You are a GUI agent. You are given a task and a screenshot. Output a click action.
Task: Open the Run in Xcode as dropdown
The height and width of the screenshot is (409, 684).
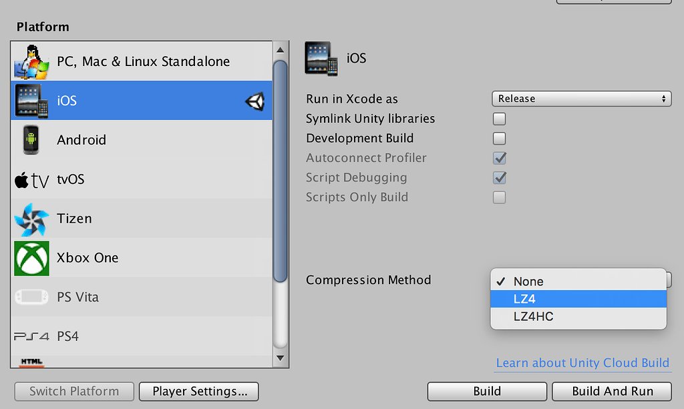pos(581,99)
